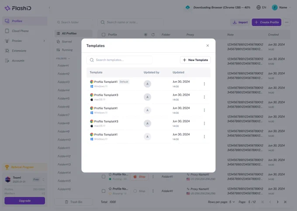Click the Accounts list icon
This screenshot has width=297, height=211.
[7, 61]
